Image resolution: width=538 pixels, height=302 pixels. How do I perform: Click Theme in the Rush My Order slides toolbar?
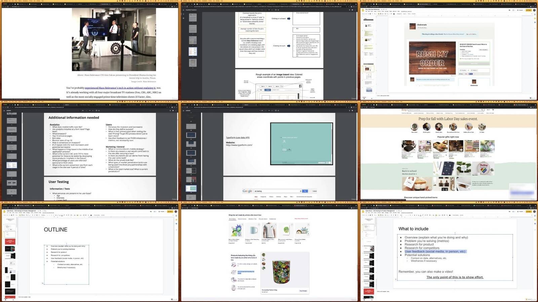[409, 14]
